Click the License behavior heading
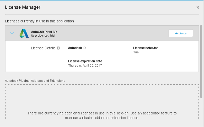Image resolution: width=204 pixels, height=127 pixels. (145, 48)
